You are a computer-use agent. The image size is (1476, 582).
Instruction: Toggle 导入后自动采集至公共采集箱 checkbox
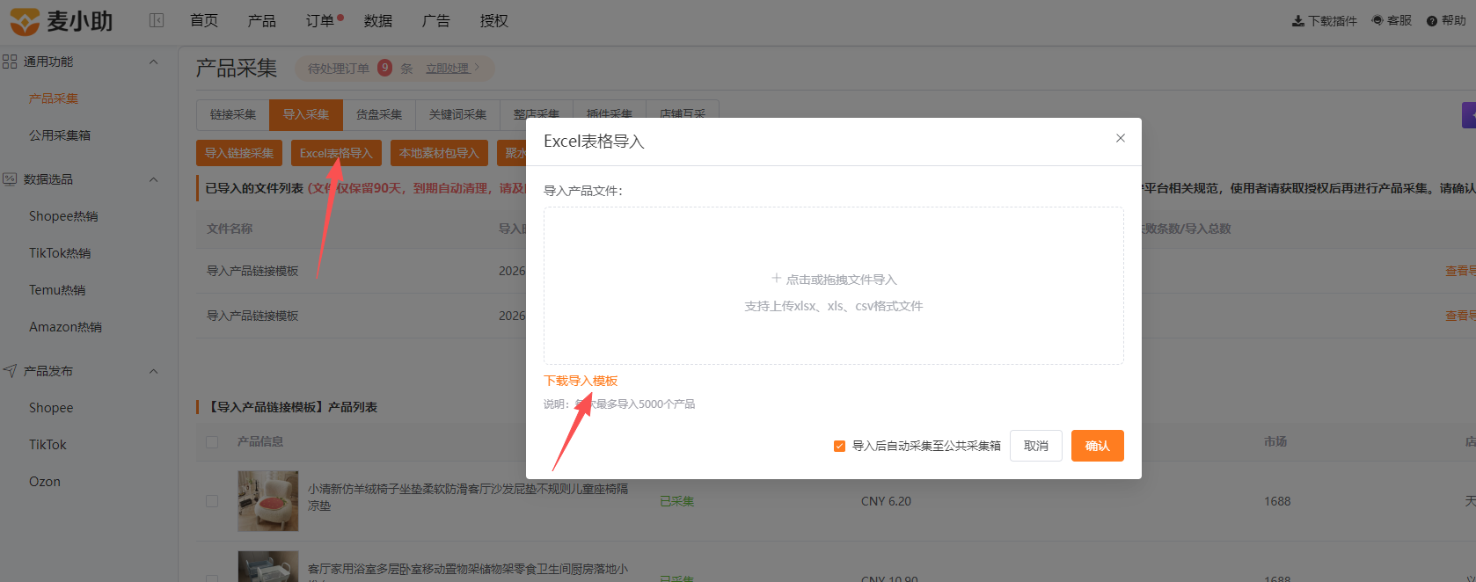(839, 446)
